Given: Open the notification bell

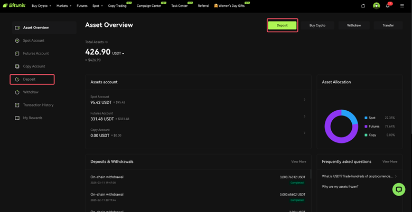Looking at the screenshot, I should (x=388, y=6).
